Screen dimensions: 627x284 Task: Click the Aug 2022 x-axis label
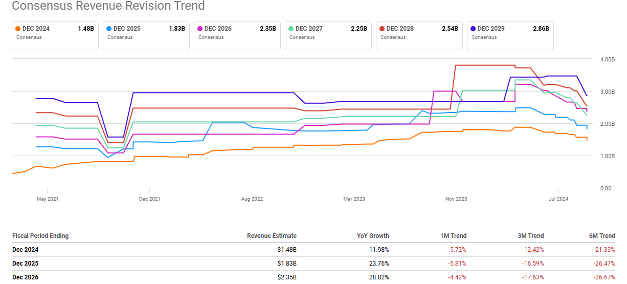pyautogui.click(x=252, y=199)
